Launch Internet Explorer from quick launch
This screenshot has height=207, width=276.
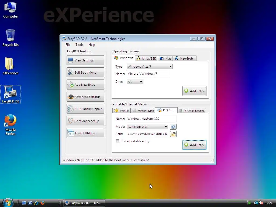(x=36, y=203)
